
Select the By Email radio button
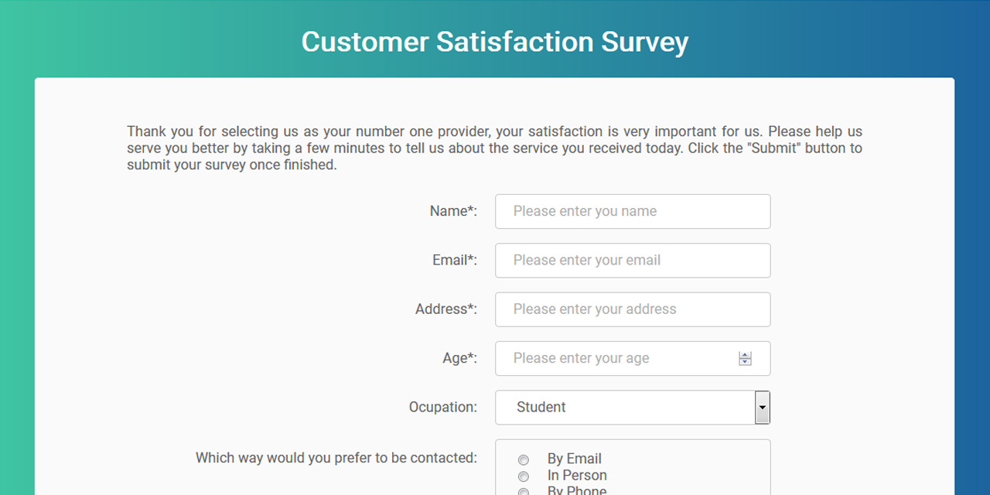(x=524, y=459)
